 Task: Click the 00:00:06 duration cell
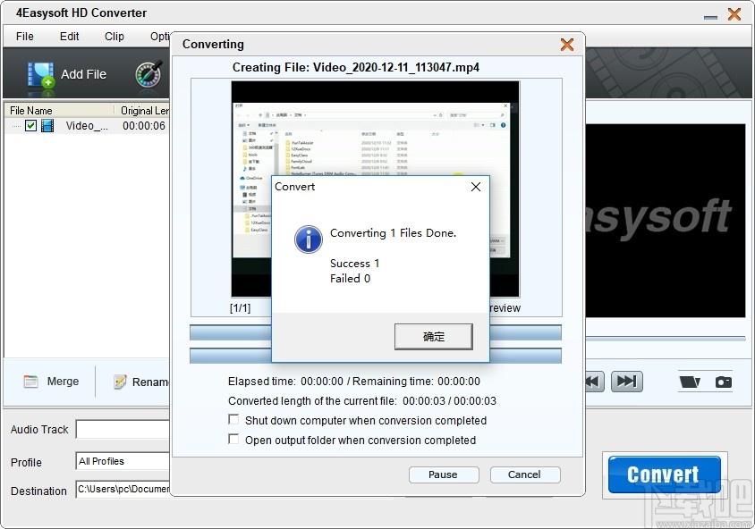point(143,126)
